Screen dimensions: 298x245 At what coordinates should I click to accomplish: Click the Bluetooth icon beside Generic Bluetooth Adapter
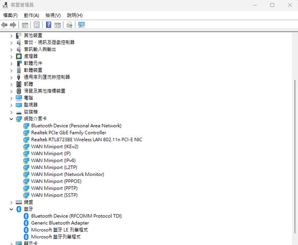[x=26, y=223]
